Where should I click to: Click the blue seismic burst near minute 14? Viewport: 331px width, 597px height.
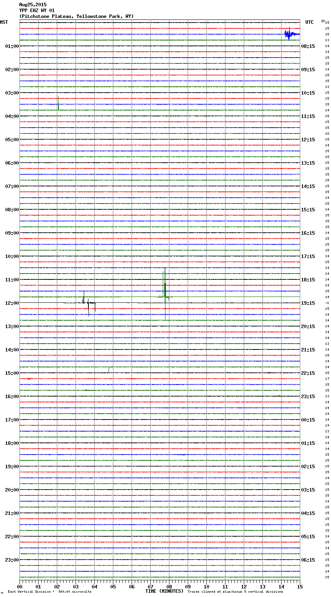[289, 34]
